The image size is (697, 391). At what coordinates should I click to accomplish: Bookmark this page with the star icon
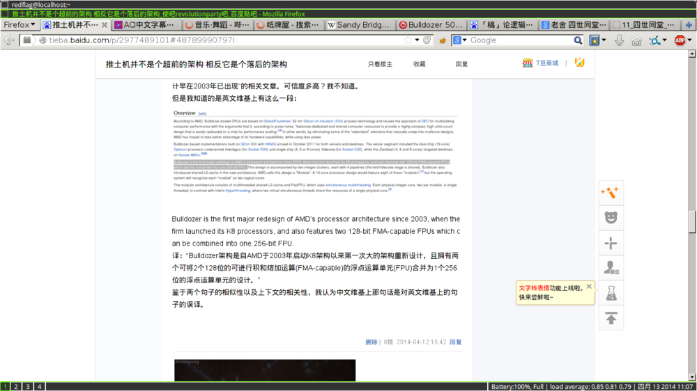(x=408, y=40)
